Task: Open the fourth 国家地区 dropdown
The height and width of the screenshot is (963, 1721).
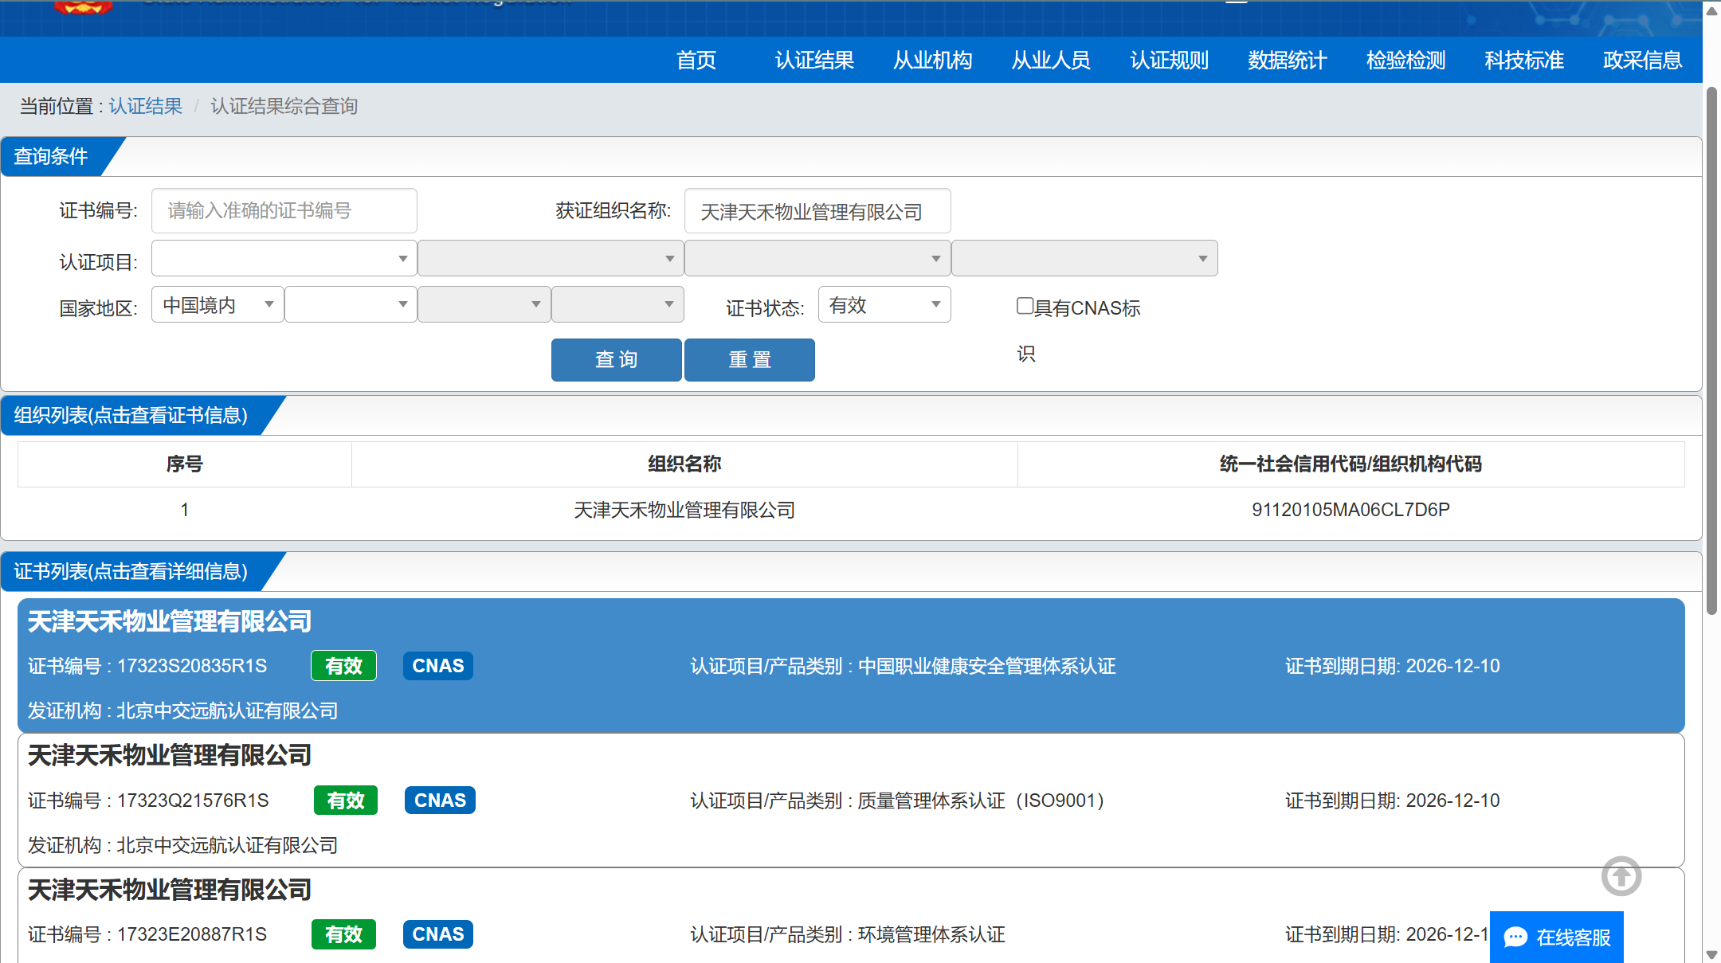Action: point(617,304)
